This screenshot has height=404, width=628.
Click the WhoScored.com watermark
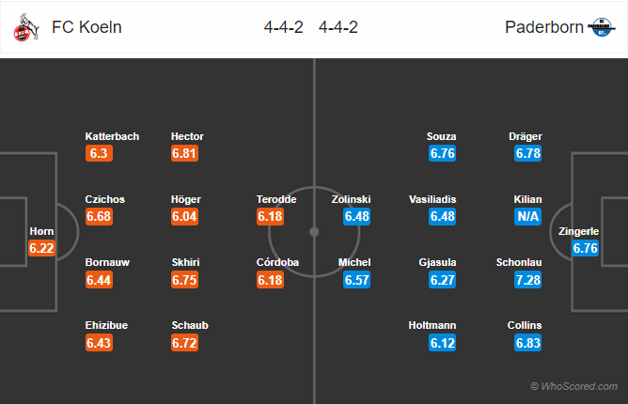(573, 386)
